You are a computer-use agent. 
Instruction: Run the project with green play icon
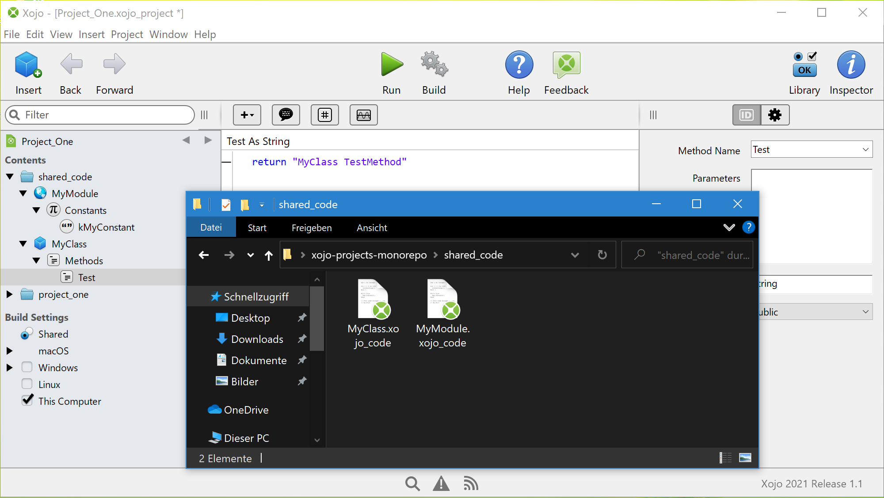click(392, 65)
